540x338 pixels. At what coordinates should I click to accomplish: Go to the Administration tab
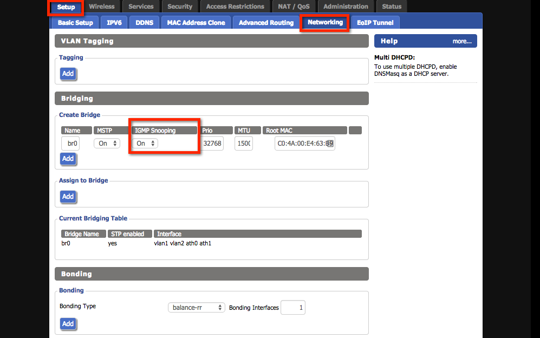[346, 6]
